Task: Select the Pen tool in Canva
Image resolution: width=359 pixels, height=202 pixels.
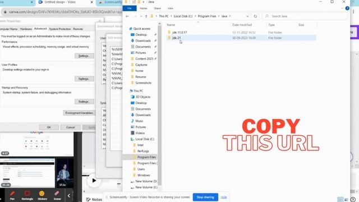Action: tap(12, 196)
